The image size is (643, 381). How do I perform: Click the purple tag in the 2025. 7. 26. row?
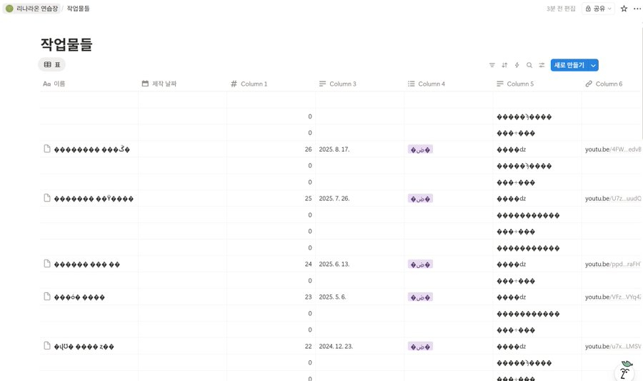coord(420,199)
